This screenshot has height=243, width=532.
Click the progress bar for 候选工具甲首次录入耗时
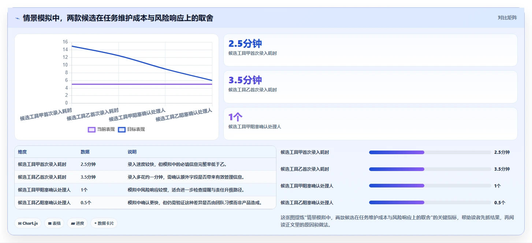click(x=430, y=152)
